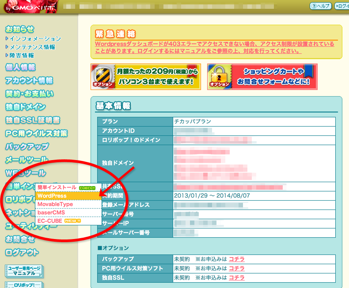Click the ログアウト sidebar item

point(22,253)
